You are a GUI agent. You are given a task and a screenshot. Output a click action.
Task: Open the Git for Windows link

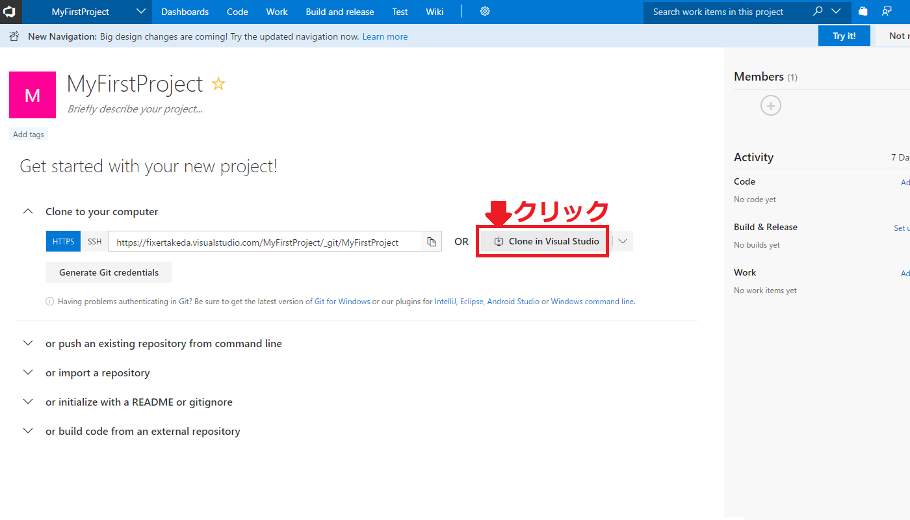(343, 302)
